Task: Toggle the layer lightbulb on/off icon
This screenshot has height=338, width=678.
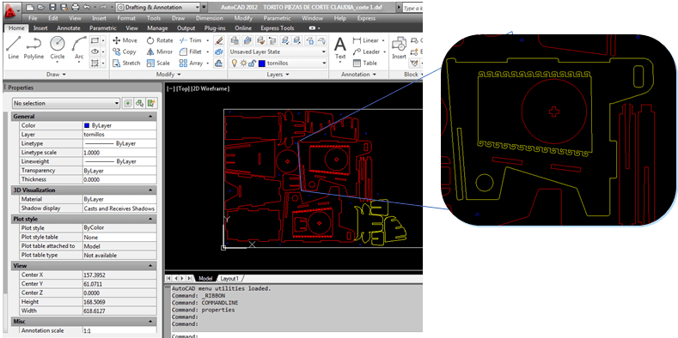Action: 235,63
